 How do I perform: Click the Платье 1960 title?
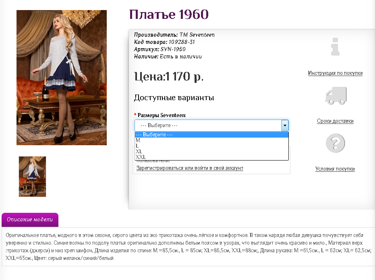click(x=169, y=14)
